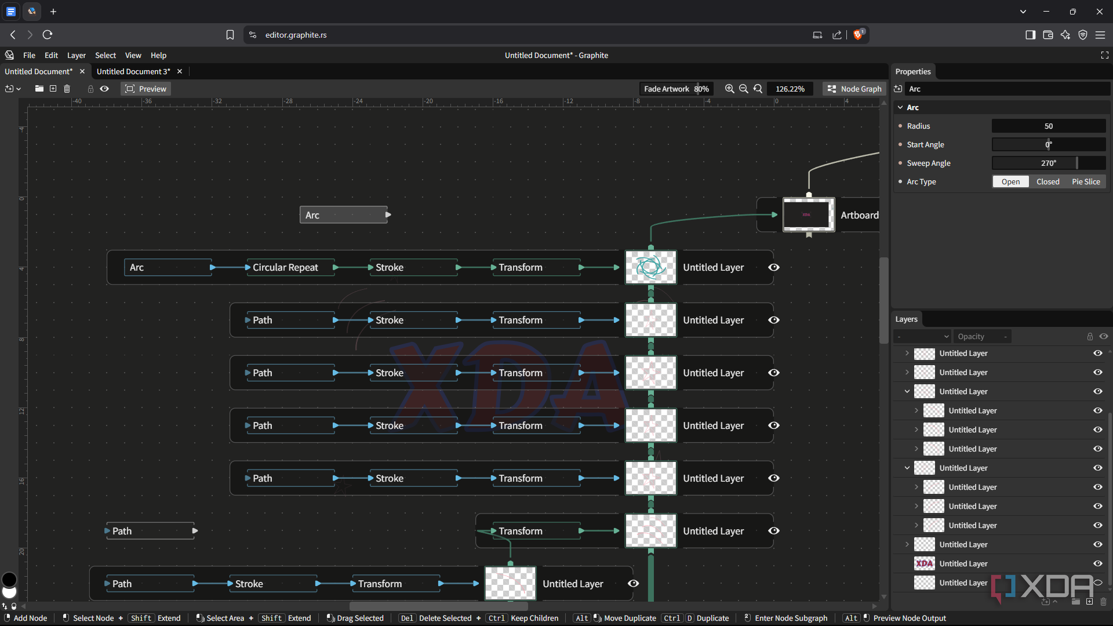Click the Properties panel tab
The height and width of the screenshot is (626, 1113).
click(x=913, y=71)
